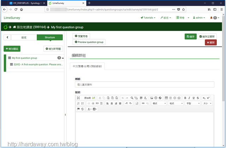The height and width of the screenshot is (148, 226).
Task: Switch to HY_DS918PLUS Synology browser tab
Action: (27, 3)
